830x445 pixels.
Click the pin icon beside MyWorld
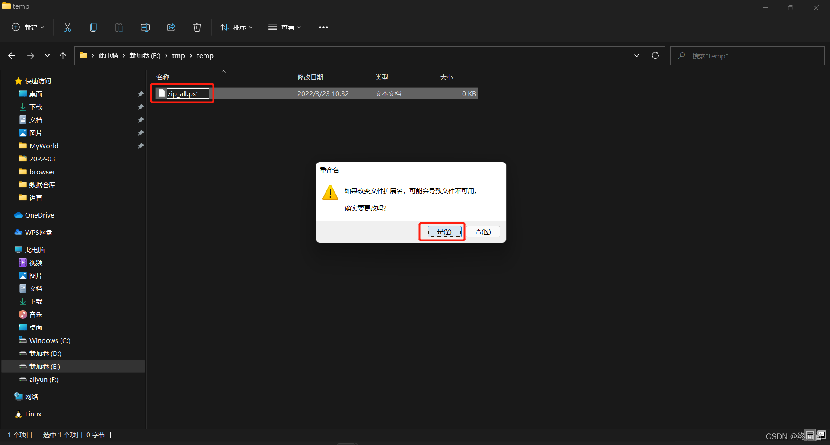pyautogui.click(x=140, y=146)
